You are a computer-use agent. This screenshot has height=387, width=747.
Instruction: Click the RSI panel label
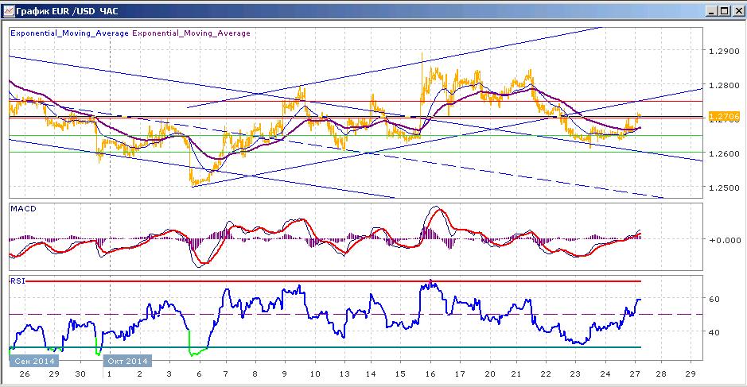tap(18, 281)
